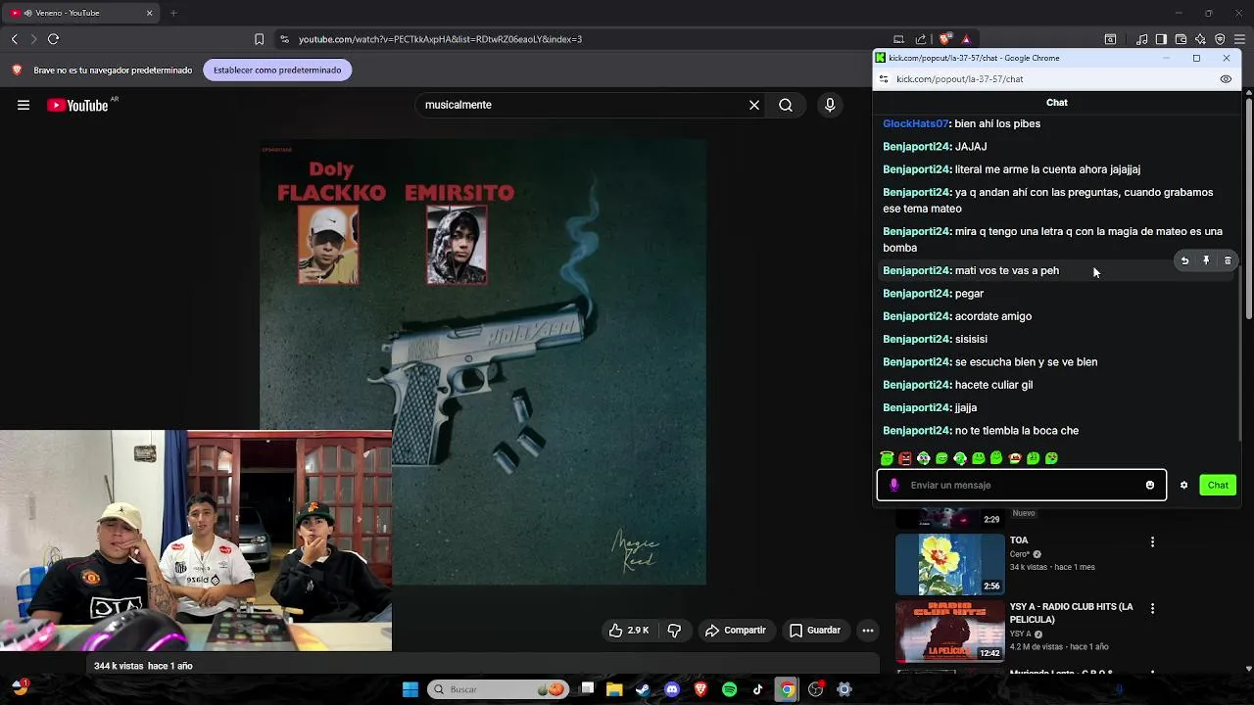Screen dimensions: 1254x705
Task: Open Discord from the taskbar
Action: (x=672, y=689)
